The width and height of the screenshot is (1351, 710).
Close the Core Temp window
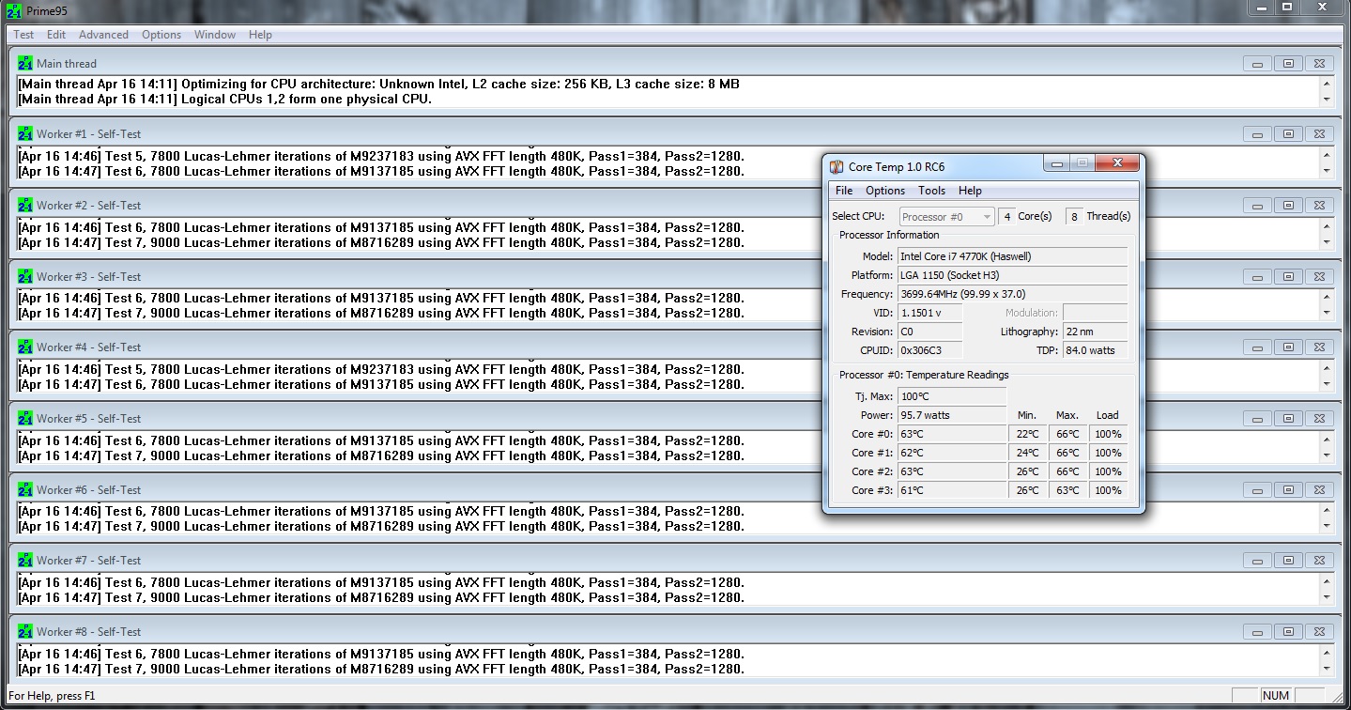(1117, 163)
